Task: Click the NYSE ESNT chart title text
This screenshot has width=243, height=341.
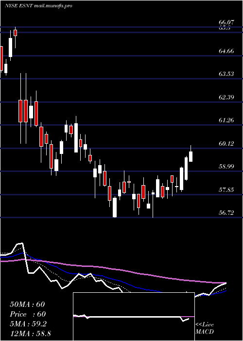Action: pyautogui.click(x=38, y=6)
